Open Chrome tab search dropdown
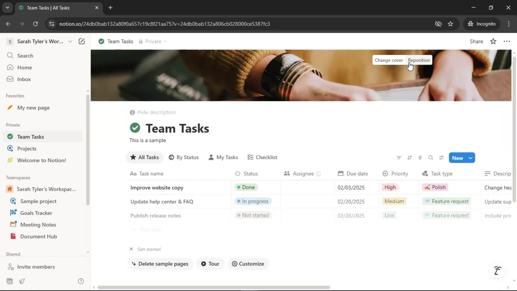 [x=7, y=8]
